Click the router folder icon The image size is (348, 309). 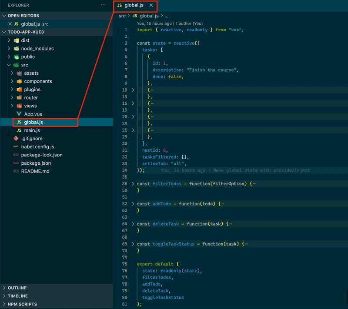(19, 97)
